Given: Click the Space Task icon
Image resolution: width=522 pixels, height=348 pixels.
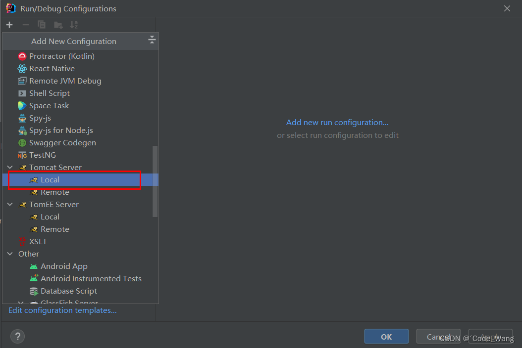Looking at the screenshot, I should 22,106.
